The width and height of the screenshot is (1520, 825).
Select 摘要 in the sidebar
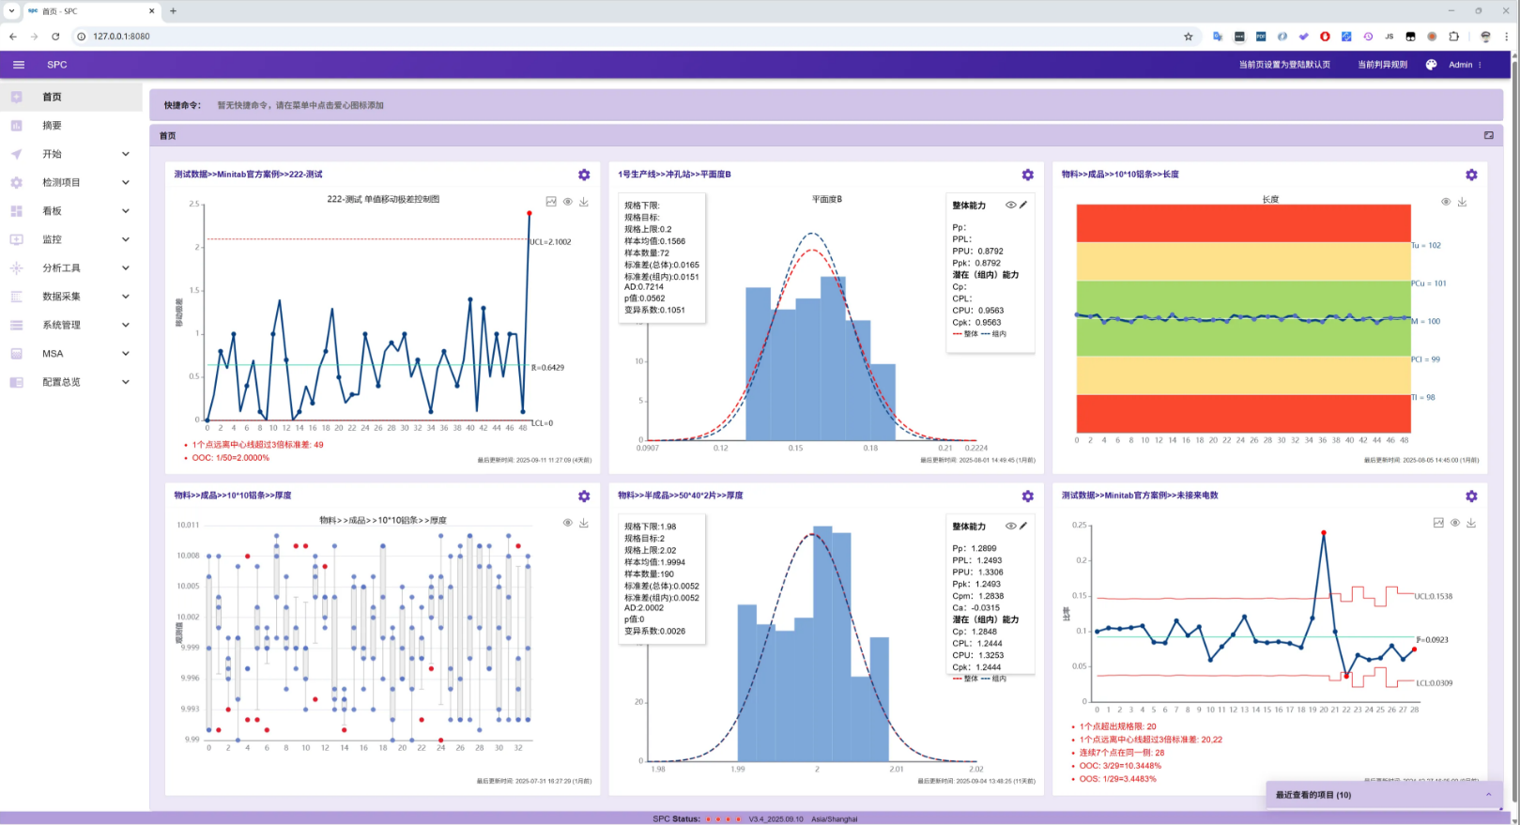pyautogui.click(x=52, y=125)
